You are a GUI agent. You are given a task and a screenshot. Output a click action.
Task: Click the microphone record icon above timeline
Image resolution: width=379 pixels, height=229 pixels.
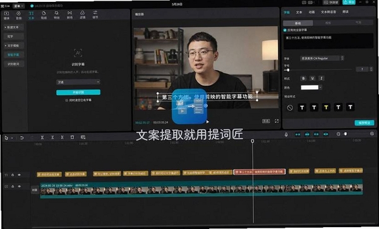pyautogui.click(x=286, y=134)
